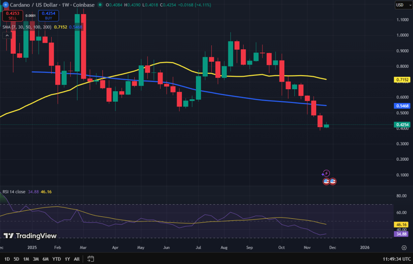This screenshot has height=264, width=413.
Task: Collapse the chart pane using the chevron arrow
Action: coord(7,35)
